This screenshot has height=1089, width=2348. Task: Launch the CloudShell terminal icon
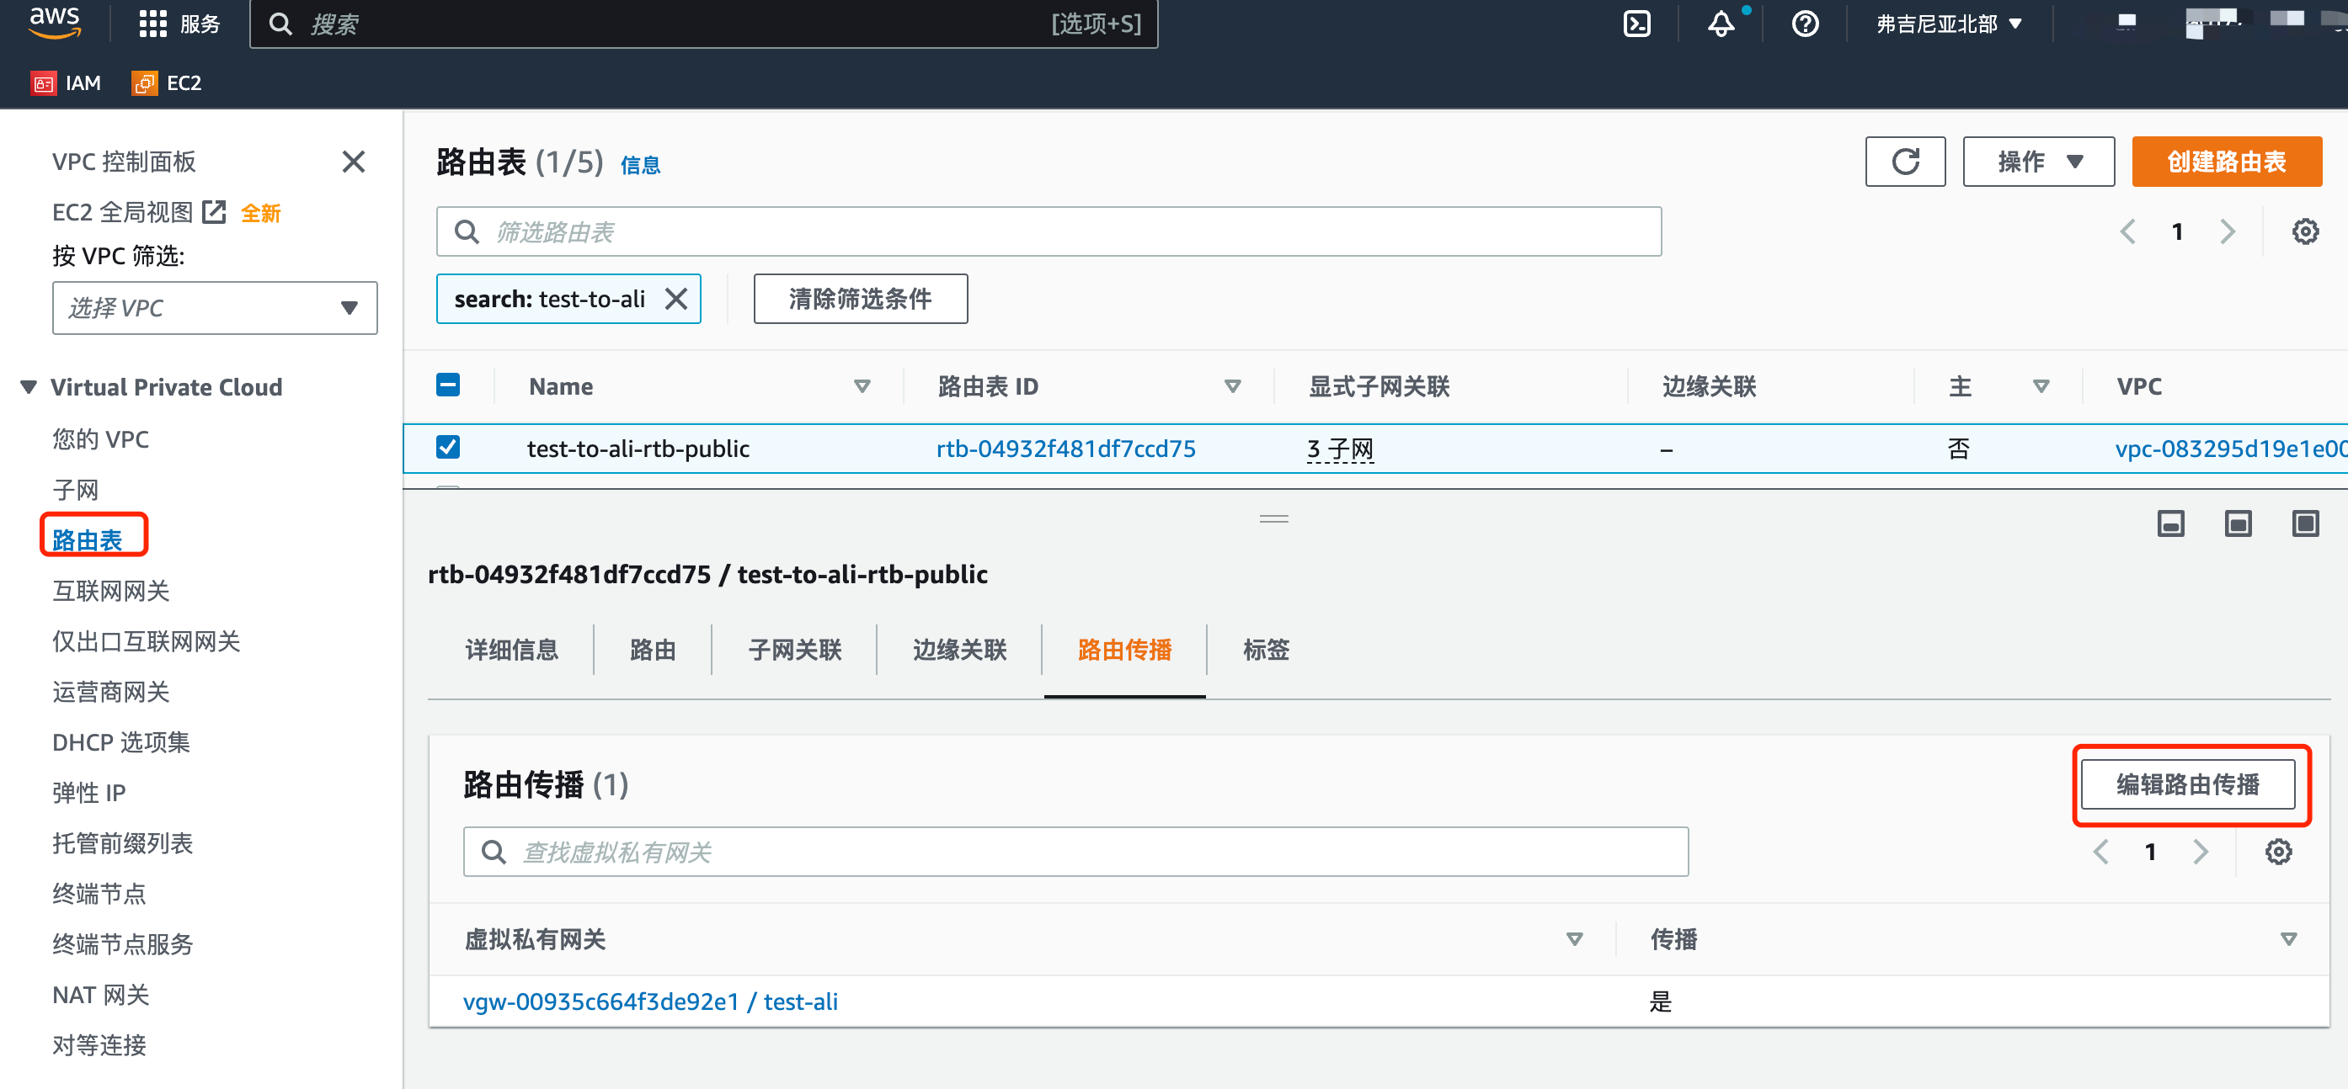(1637, 24)
